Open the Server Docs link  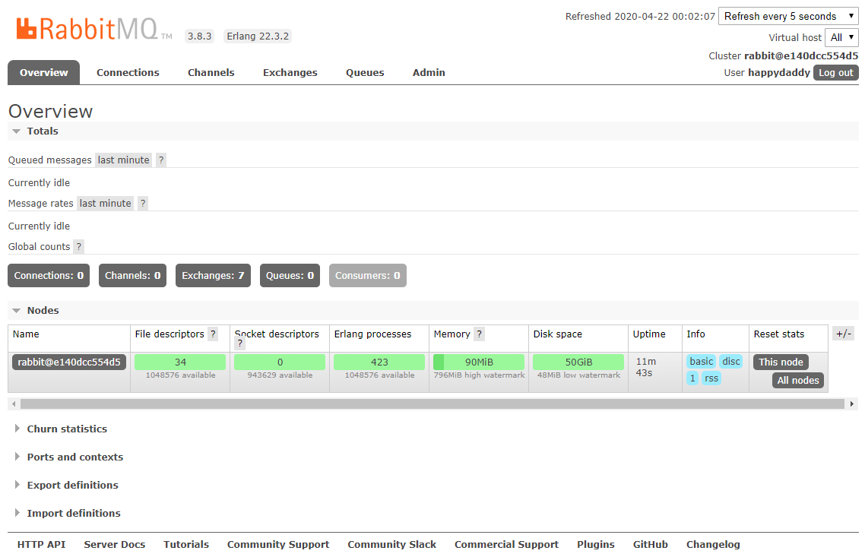pos(114,544)
